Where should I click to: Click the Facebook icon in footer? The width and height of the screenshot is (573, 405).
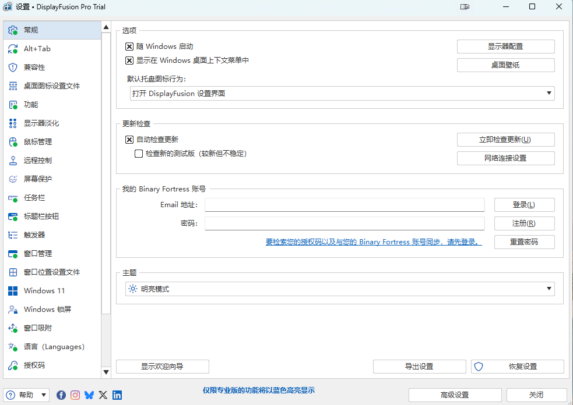point(61,395)
